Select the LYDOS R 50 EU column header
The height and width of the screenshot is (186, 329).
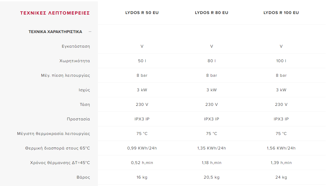142,13
